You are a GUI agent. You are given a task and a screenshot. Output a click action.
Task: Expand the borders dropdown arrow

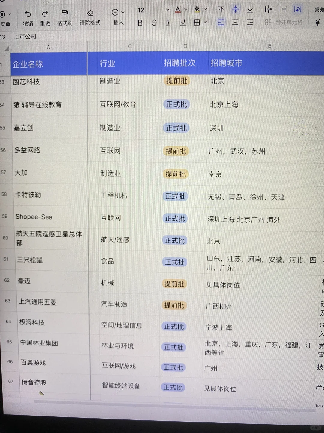click(x=205, y=22)
